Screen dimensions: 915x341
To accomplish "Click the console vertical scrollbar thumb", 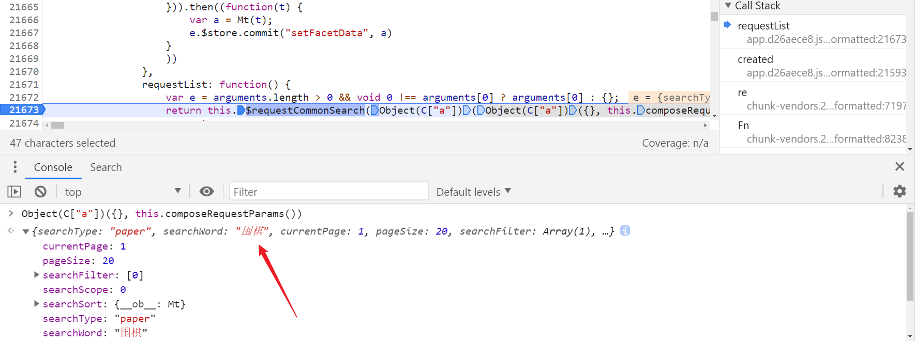I will [x=910, y=256].
